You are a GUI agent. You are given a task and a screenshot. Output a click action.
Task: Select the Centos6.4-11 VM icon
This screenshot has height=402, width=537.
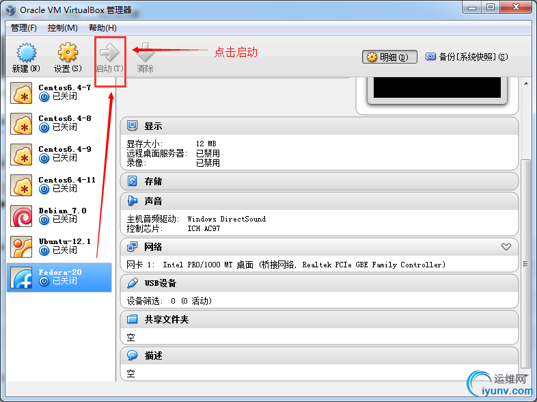point(21,185)
